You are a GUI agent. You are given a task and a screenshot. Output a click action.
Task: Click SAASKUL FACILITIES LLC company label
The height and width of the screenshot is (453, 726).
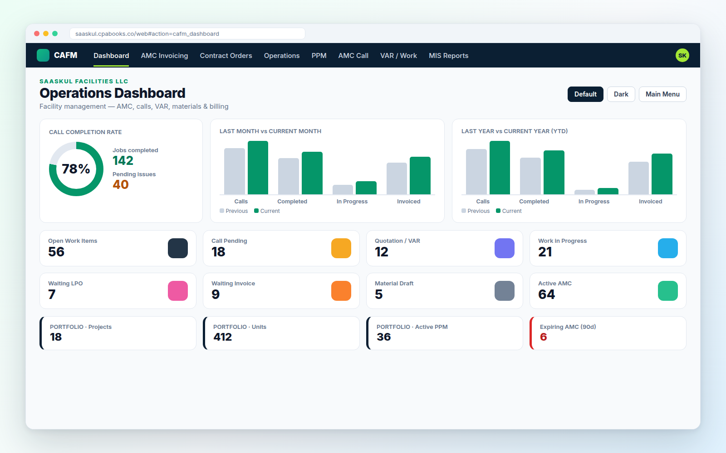click(x=84, y=81)
